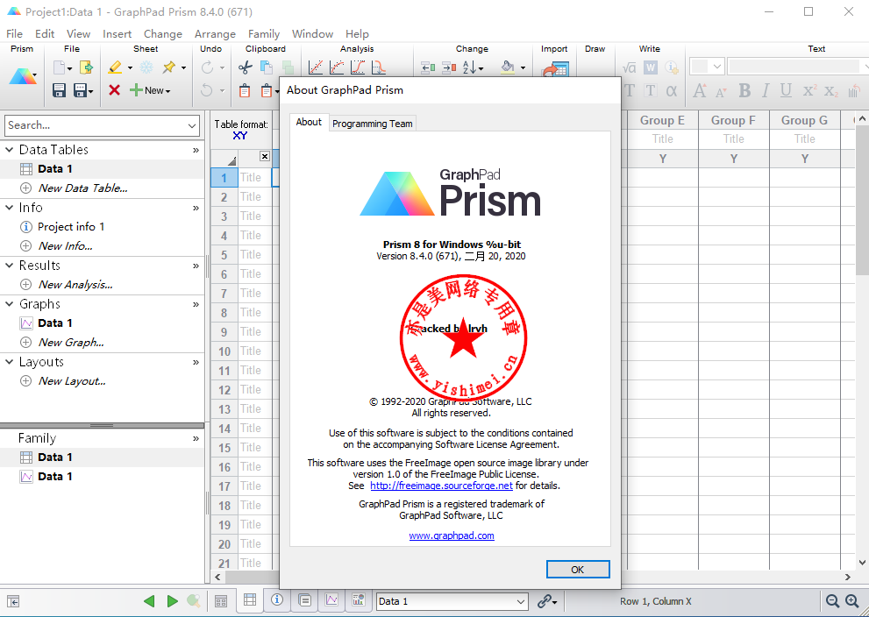The height and width of the screenshot is (617, 869).
Task: Click the link chain icon in status bar
Action: (x=545, y=601)
